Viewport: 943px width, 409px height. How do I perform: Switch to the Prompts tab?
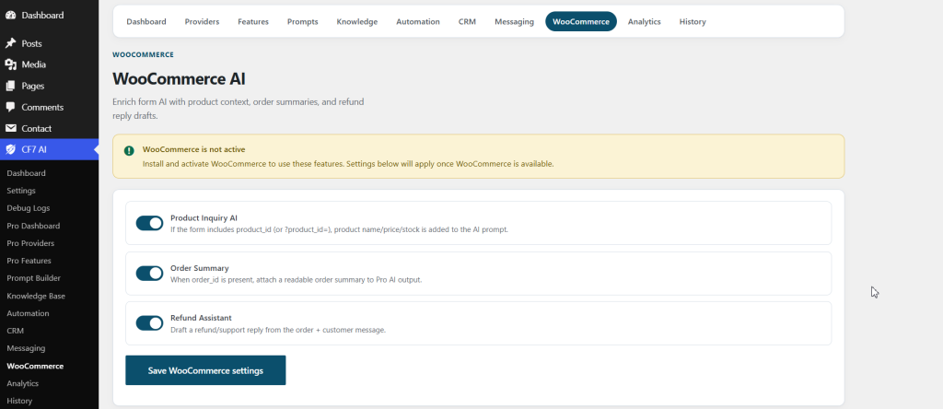[x=302, y=22]
